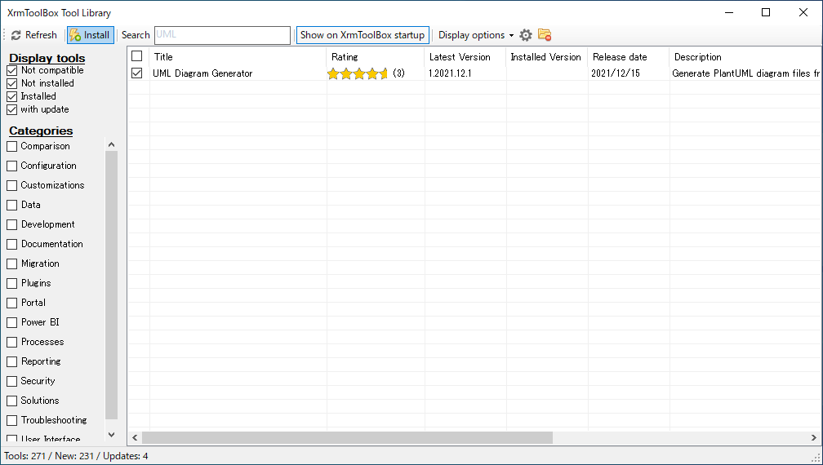Open the Display options dropdown
This screenshot has height=465, width=823.
(475, 35)
